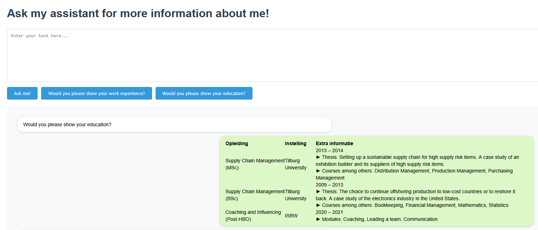Image resolution: width=538 pixels, height=230 pixels.
Task: Select the 'Supply Chain Management (BSc)' cell
Action: tap(255, 195)
